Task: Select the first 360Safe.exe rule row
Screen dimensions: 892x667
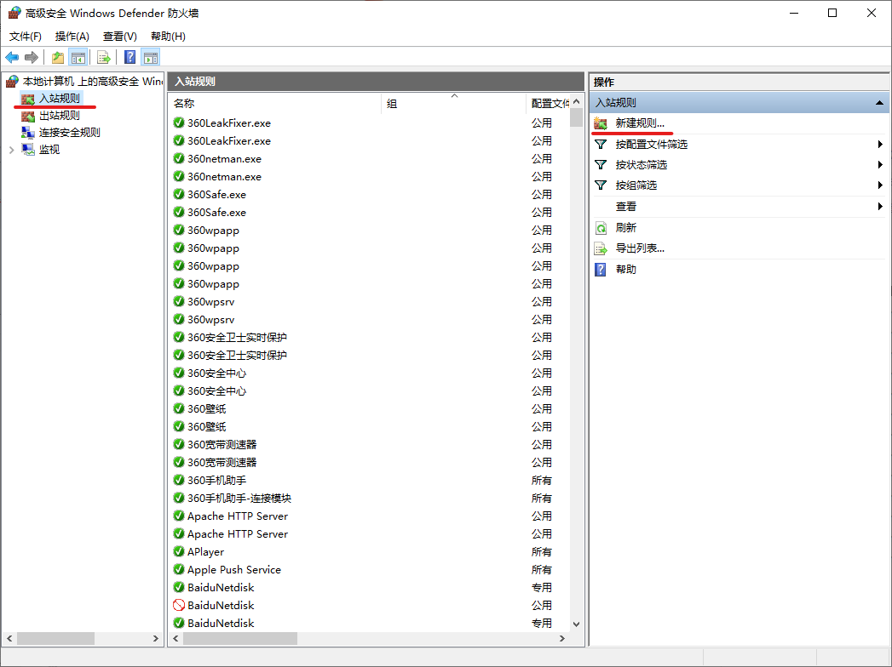Action: click(370, 194)
